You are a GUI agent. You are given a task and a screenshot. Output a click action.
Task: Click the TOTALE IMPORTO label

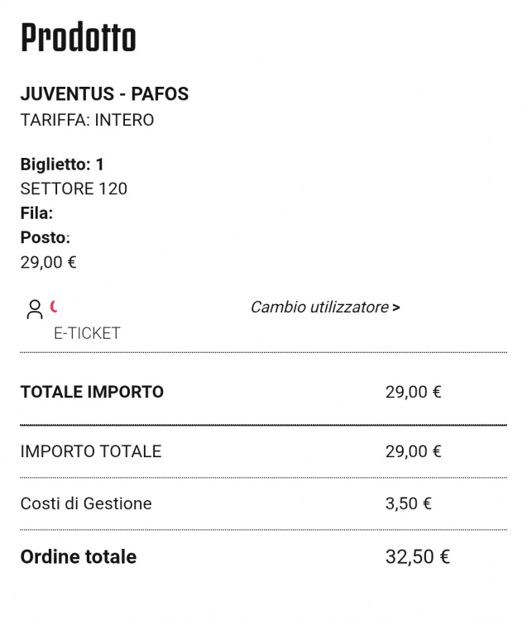click(92, 392)
